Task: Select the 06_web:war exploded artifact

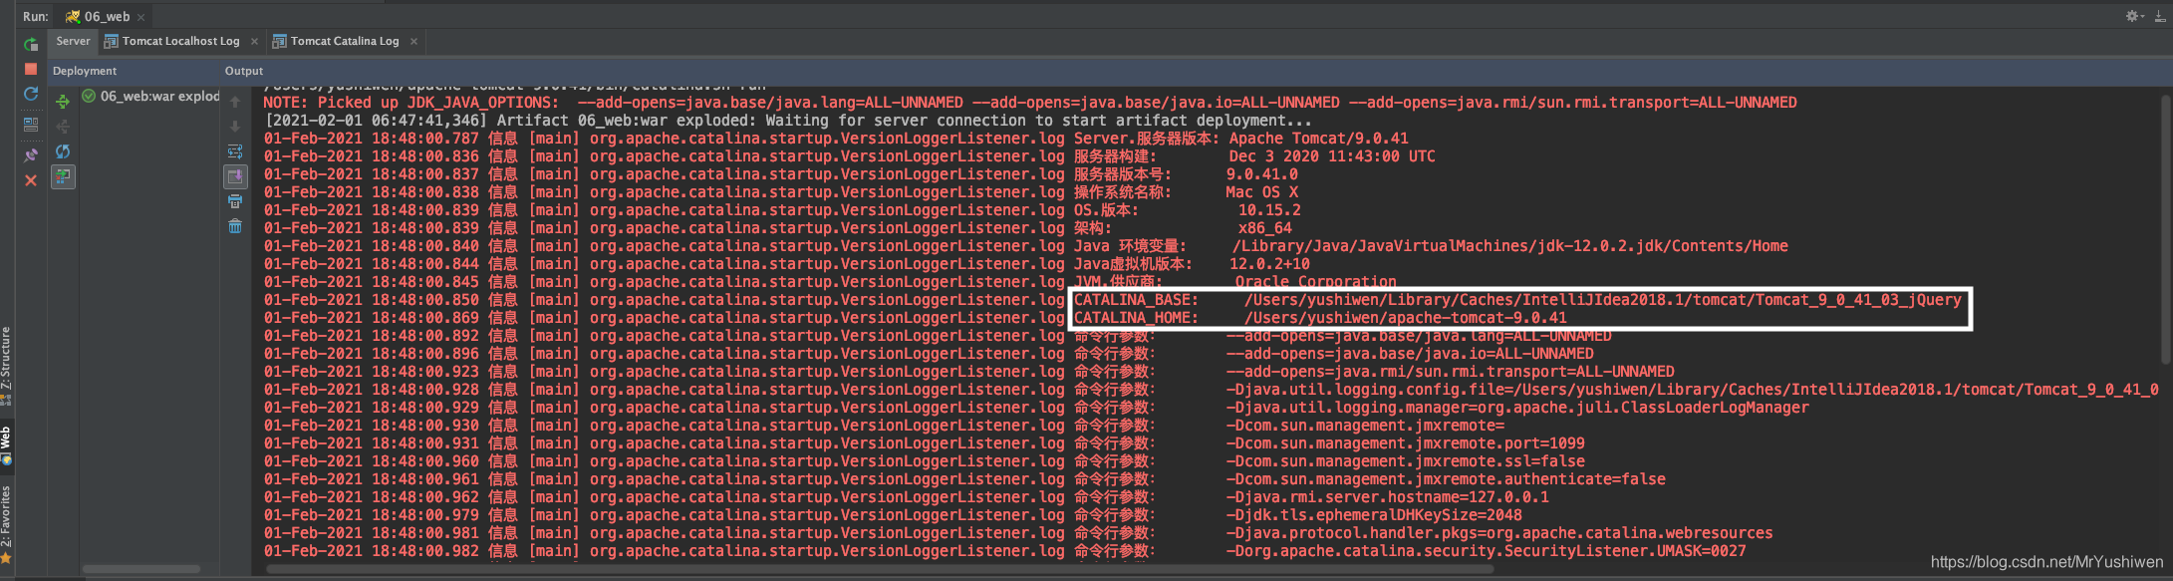Action: (x=149, y=97)
